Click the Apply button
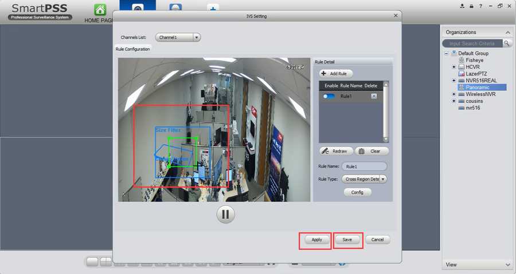The image size is (516, 274). (316, 240)
